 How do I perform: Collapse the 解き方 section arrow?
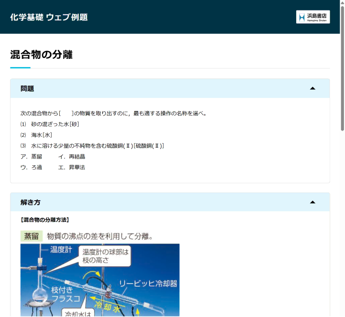point(312,202)
